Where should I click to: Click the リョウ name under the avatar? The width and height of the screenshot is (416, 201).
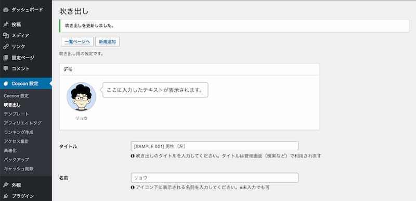pyautogui.click(x=81, y=118)
